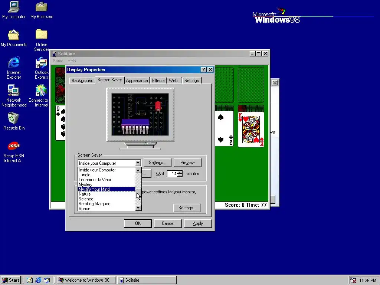Open the My Computer desktop icon
This screenshot has width=380, height=285.
14,10
